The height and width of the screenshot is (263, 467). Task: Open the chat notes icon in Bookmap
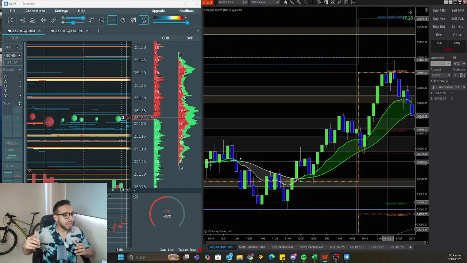[x=102, y=20]
